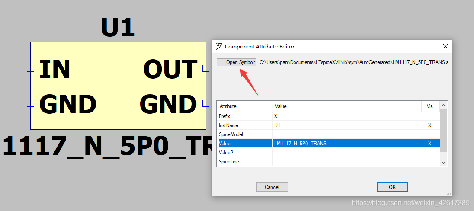The image size is (474, 211).
Task: Close the Component Attribute Editor window
Action: (445, 46)
